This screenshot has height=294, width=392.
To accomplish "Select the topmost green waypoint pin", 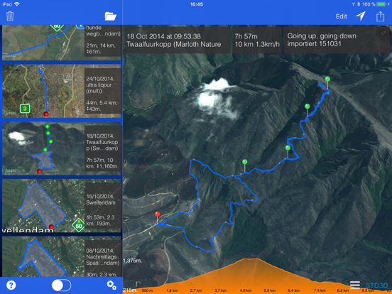I will [327, 79].
